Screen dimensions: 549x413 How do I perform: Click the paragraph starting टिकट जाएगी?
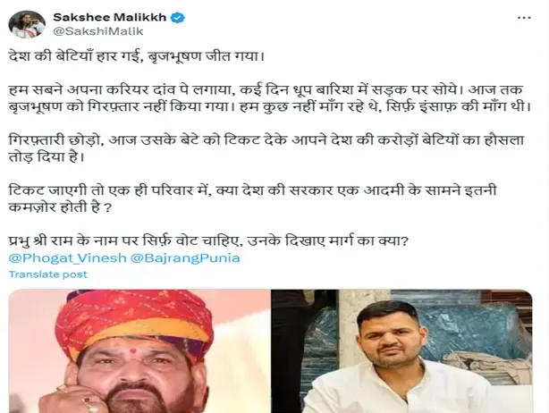tap(252, 198)
